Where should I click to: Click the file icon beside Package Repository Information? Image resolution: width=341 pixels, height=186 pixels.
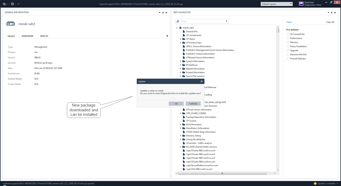184,117
